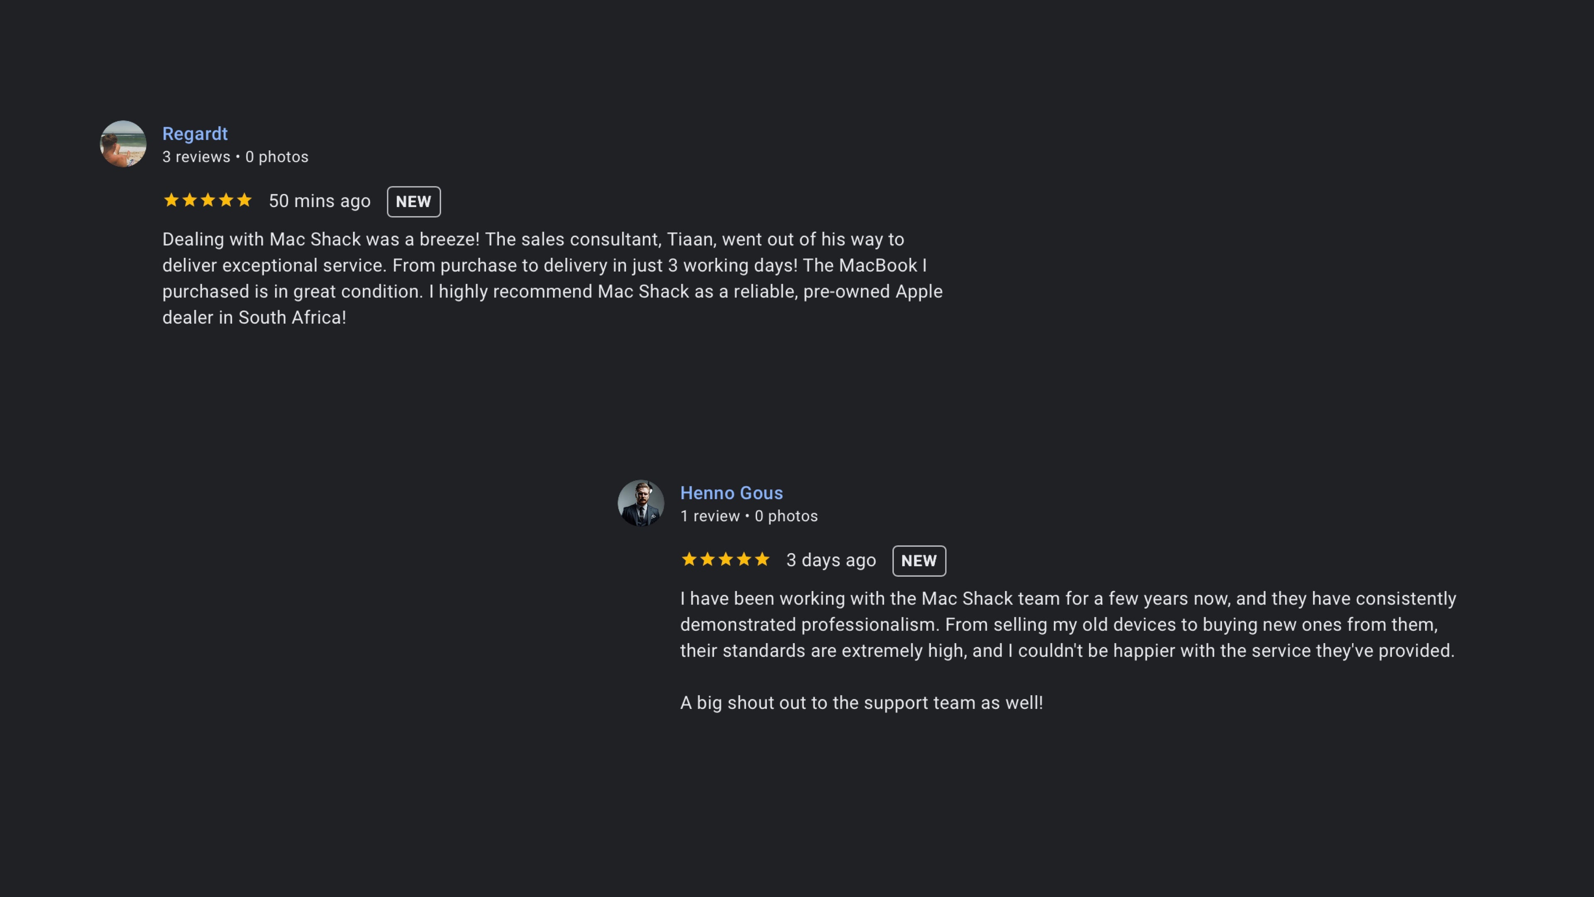Click the '50 mins ago' timestamp
The image size is (1594, 897).
tap(319, 201)
